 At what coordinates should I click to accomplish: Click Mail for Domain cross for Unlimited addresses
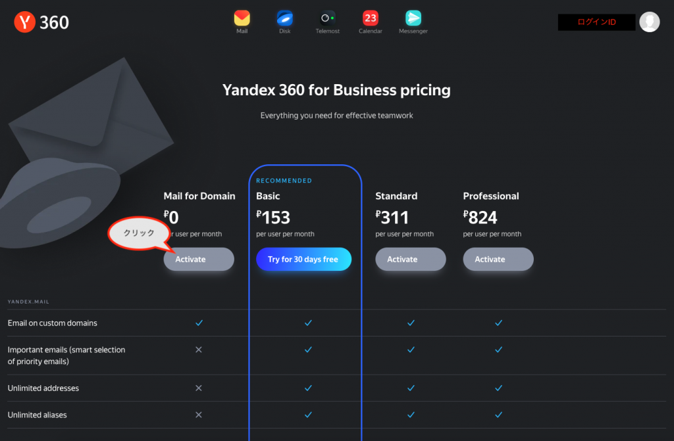point(199,388)
